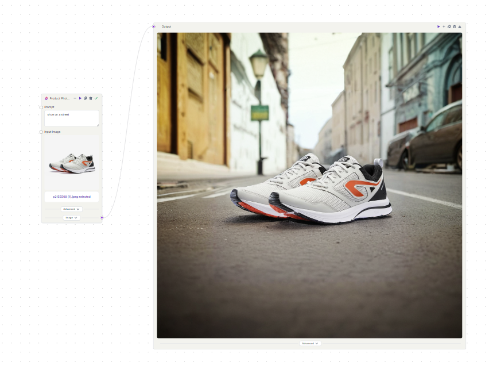Open the Image output type dropdown
Screen dimensions: 489x369
pyautogui.click(x=71, y=218)
